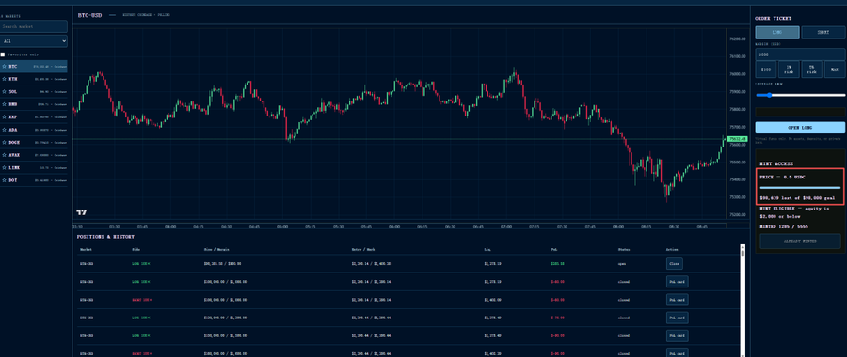The image size is (847, 357).
Task: Click the green current price label on chart
Action: tap(738, 139)
